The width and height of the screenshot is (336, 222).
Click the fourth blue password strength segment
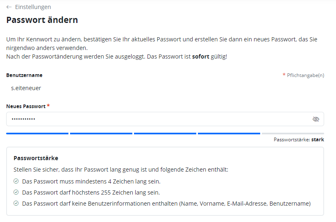[x=229, y=134]
